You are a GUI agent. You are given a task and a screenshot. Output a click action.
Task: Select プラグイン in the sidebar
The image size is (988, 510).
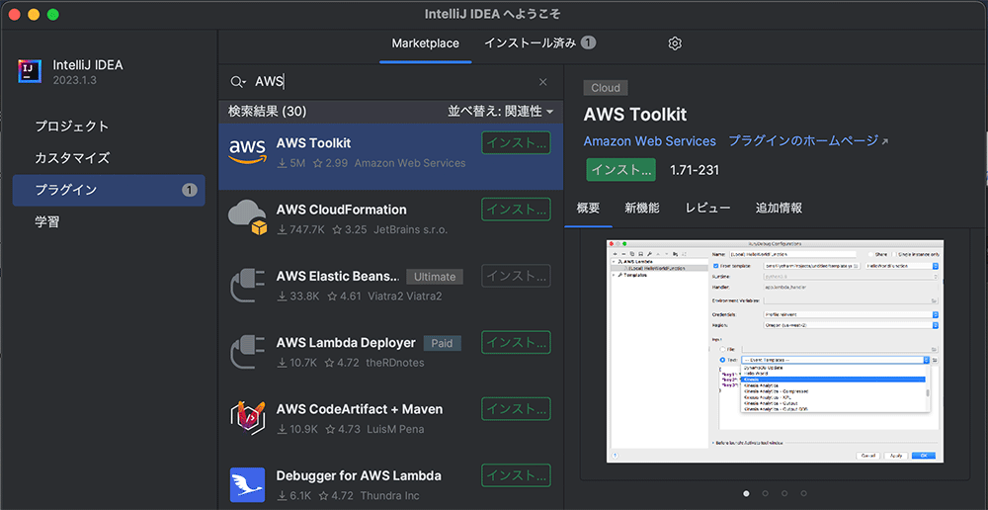click(109, 190)
